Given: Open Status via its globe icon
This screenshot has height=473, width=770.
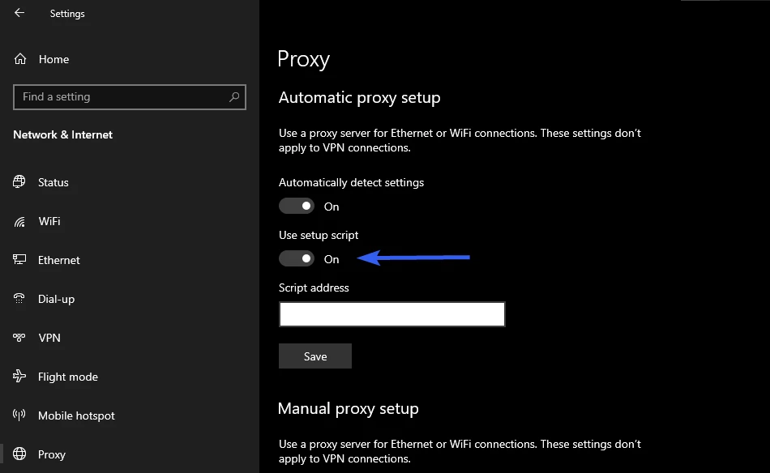Looking at the screenshot, I should (20, 182).
